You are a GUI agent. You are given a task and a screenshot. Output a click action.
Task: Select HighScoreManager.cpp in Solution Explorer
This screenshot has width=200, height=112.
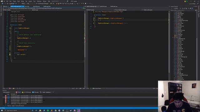point(182,57)
